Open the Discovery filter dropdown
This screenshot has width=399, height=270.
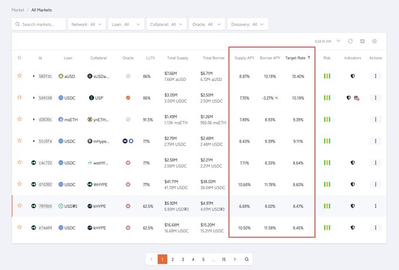click(248, 25)
